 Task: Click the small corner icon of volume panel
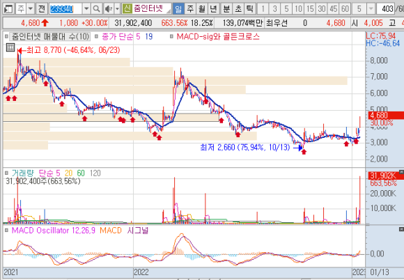(x=401, y=171)
